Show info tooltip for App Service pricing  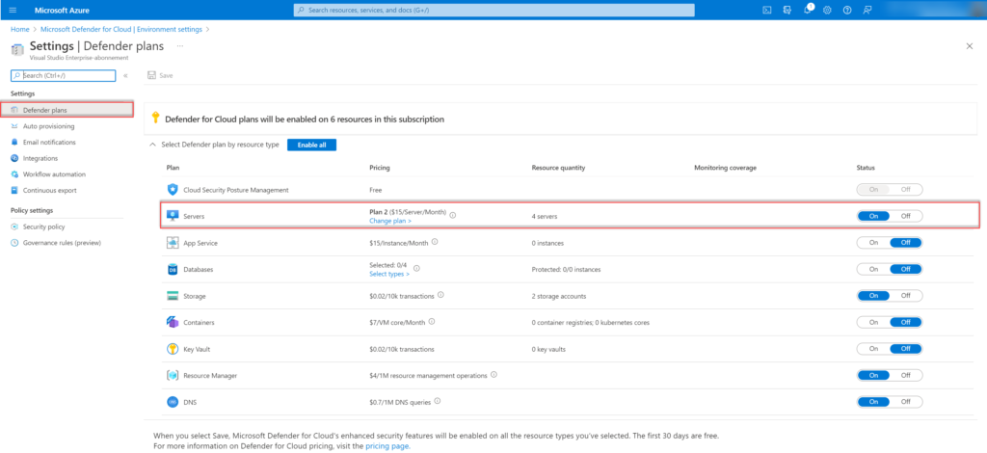coord(435,242)
